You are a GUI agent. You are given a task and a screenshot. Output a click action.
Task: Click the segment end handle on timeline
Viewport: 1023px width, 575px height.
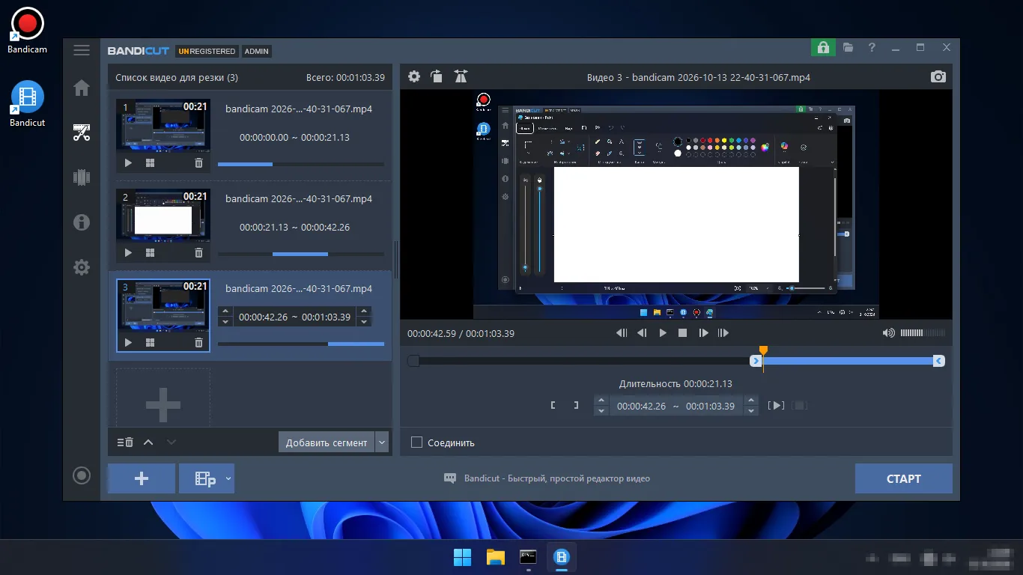tap(938, 361)
